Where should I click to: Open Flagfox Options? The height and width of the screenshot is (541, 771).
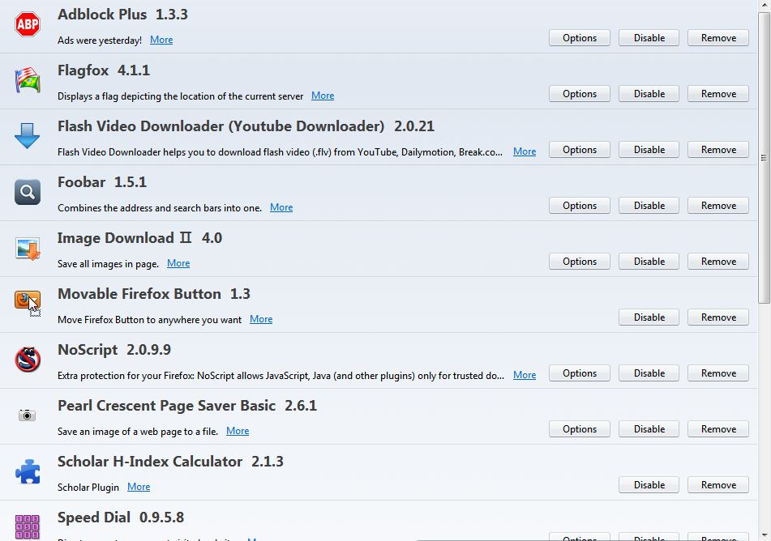point(579,94)
